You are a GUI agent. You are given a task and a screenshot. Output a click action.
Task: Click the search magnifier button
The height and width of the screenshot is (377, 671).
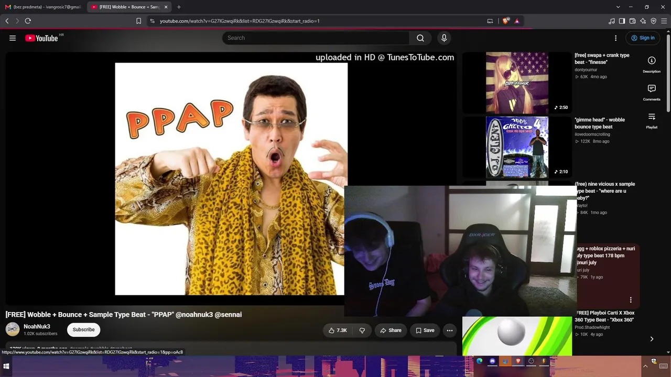pyautogui.click(x=420, y=38)
